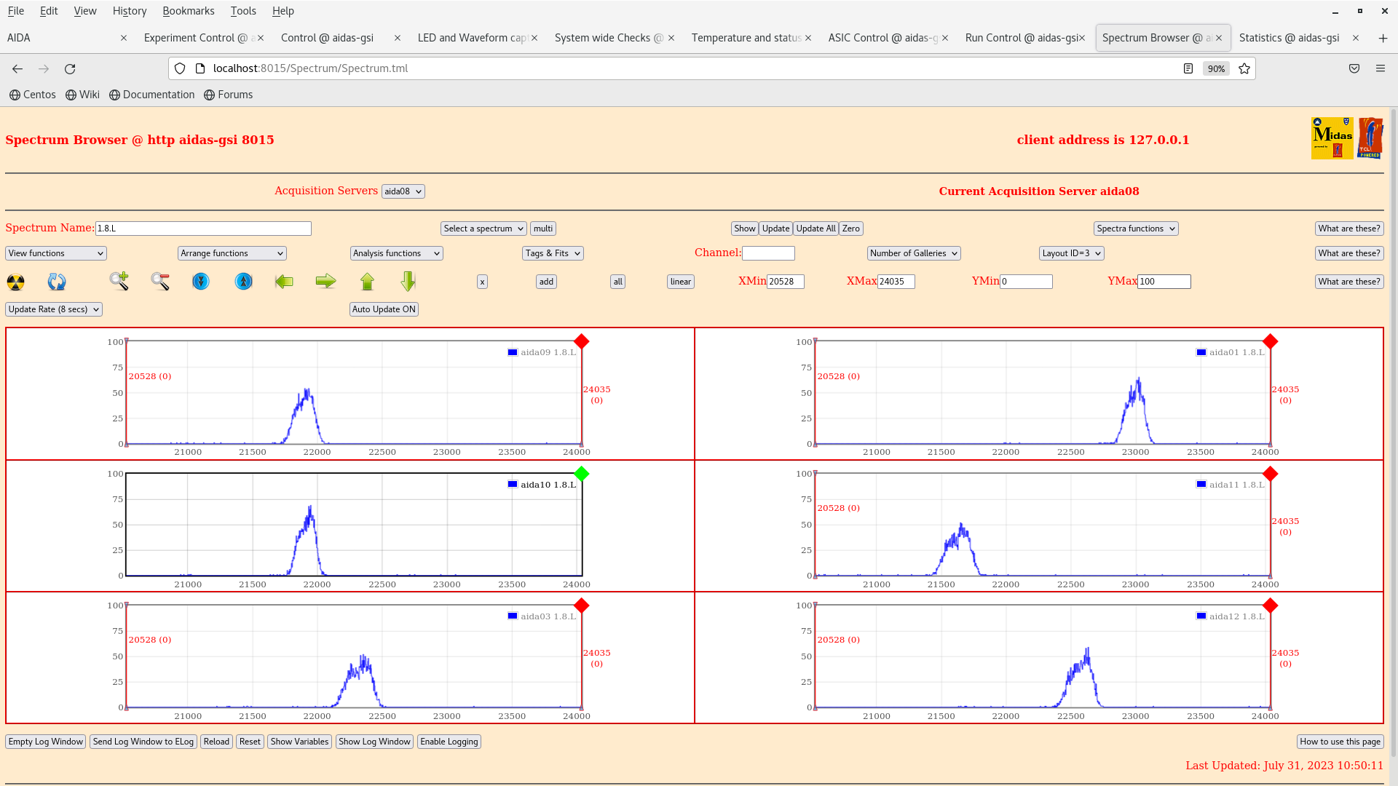This screenshot has width=1398, height=786.
Task: Open the Bookmarks menu
Action: (x=188, y=11)
